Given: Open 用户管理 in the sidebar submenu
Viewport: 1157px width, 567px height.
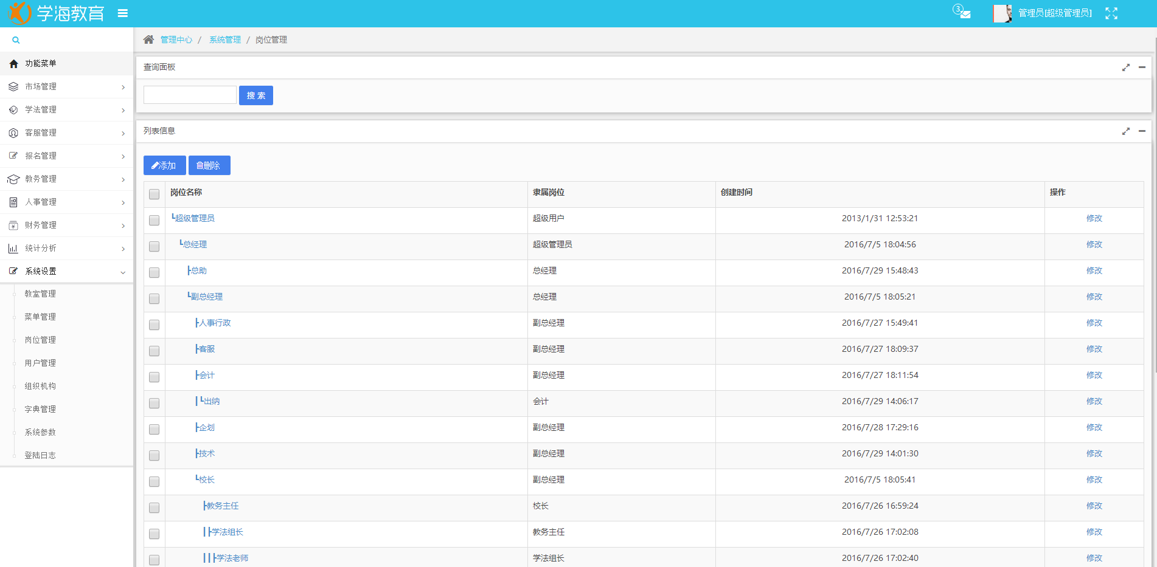Looking at the screenshot, I should [40, 363].
